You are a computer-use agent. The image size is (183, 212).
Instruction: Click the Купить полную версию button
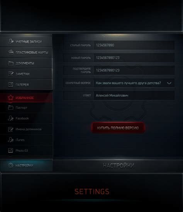point(118,128)
